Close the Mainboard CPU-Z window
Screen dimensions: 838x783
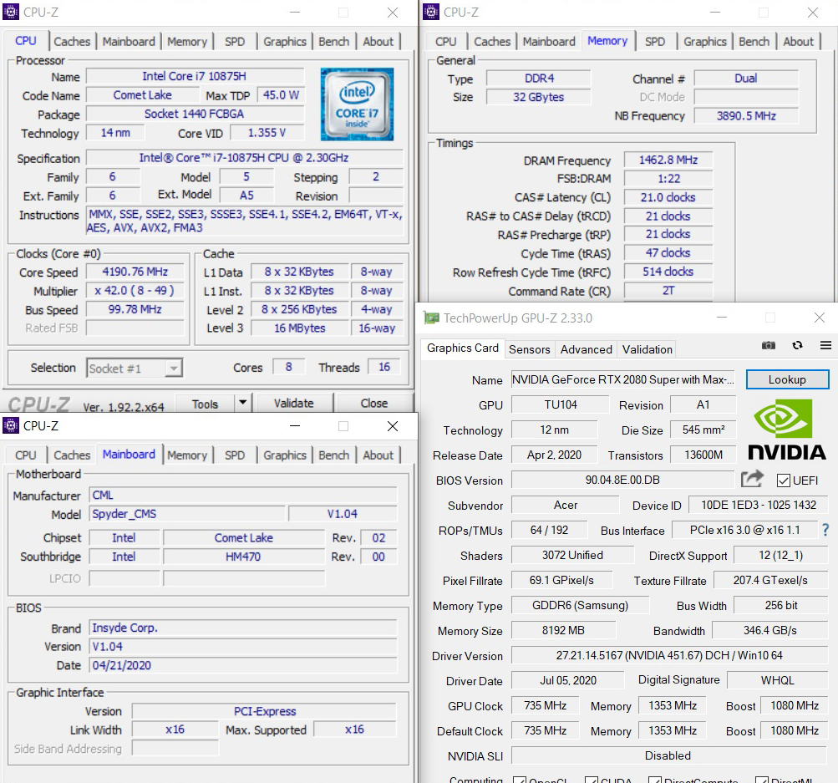point(393,426)
